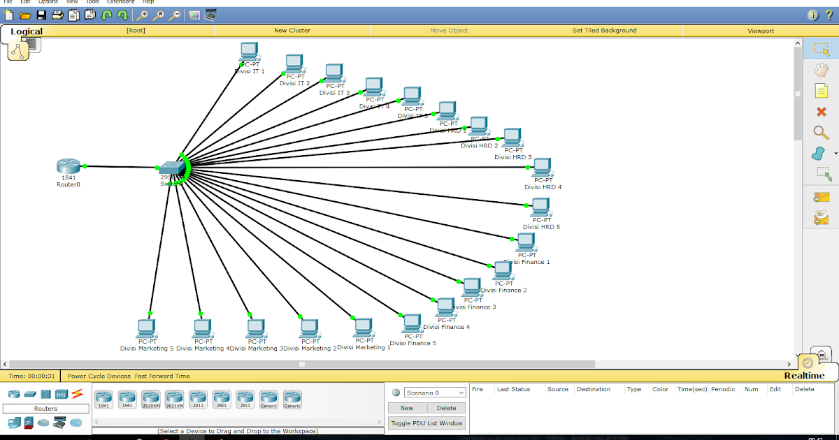The height and width of the screenshot is (440, 839).
Task: Pick the 2811 router model
Action: pos(198,397)
